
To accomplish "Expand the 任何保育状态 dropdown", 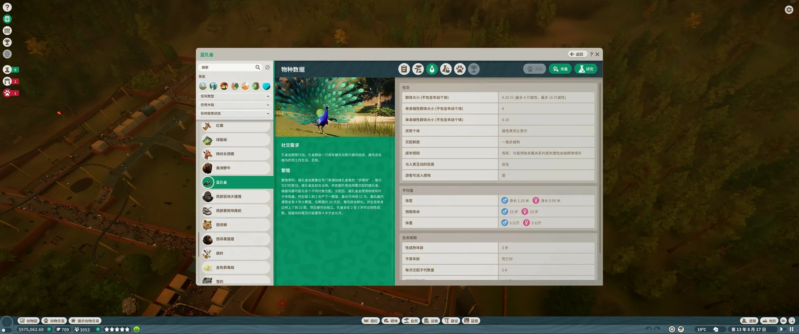I will point(235,113).
